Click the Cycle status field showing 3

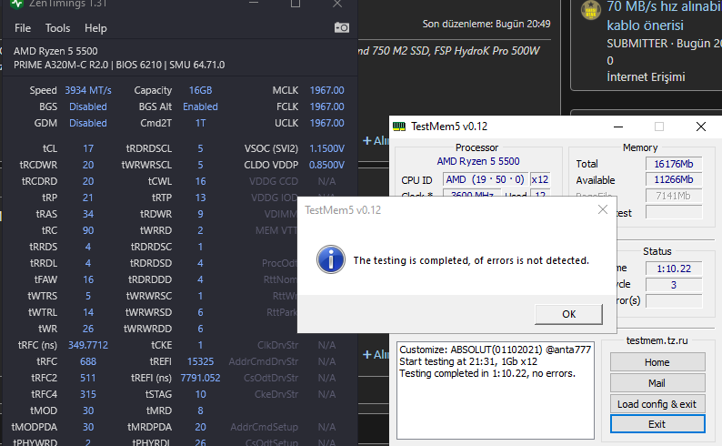tap(674, 285)
